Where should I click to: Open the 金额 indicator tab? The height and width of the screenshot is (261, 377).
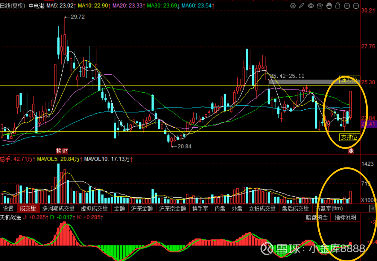(120, 208)
